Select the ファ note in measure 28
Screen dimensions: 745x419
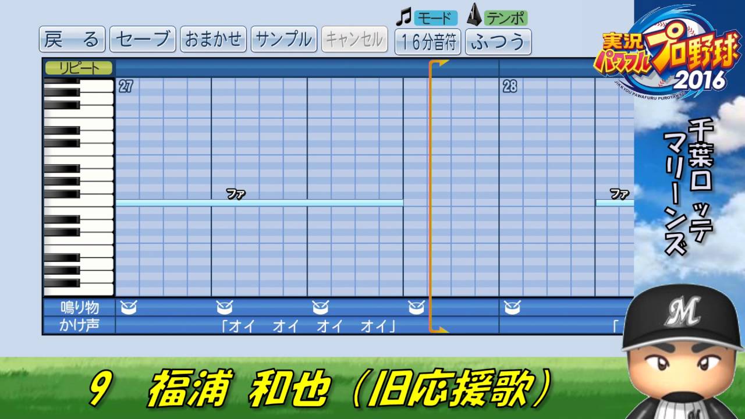615,203
